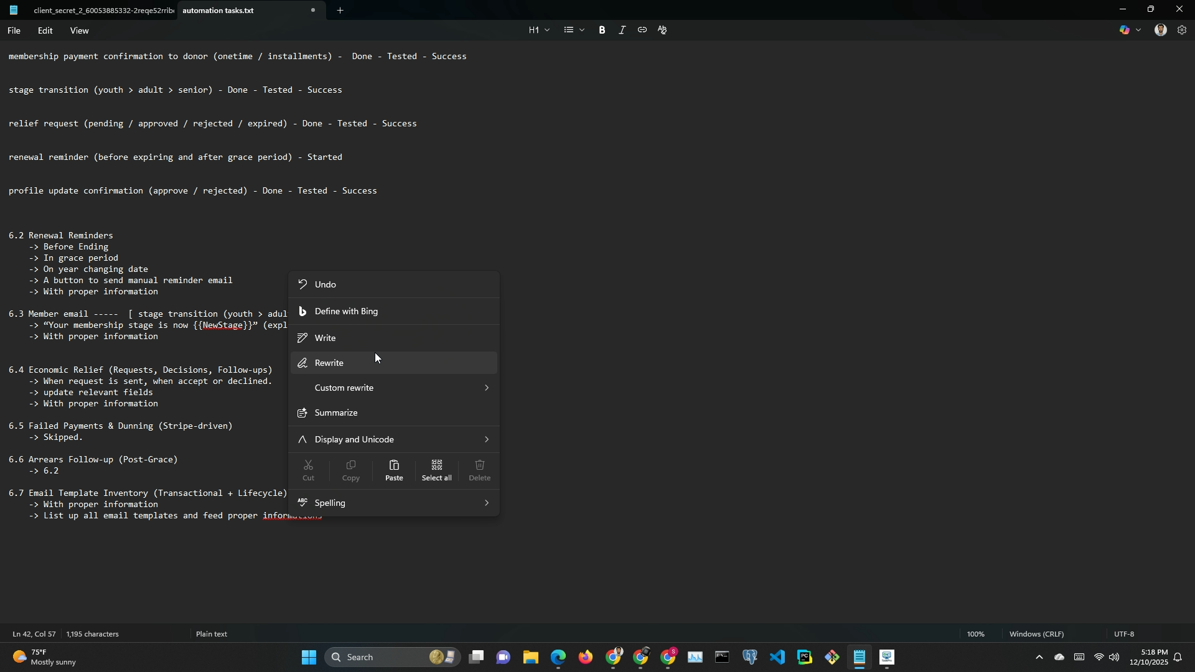Add a new tab

(x=340, y=11)
